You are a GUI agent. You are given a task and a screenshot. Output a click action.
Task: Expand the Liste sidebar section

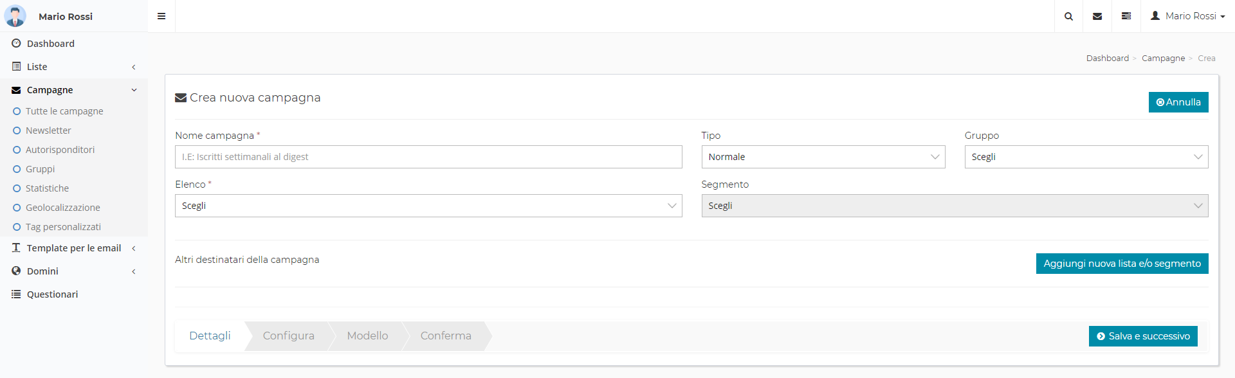[x=37, y=67]
